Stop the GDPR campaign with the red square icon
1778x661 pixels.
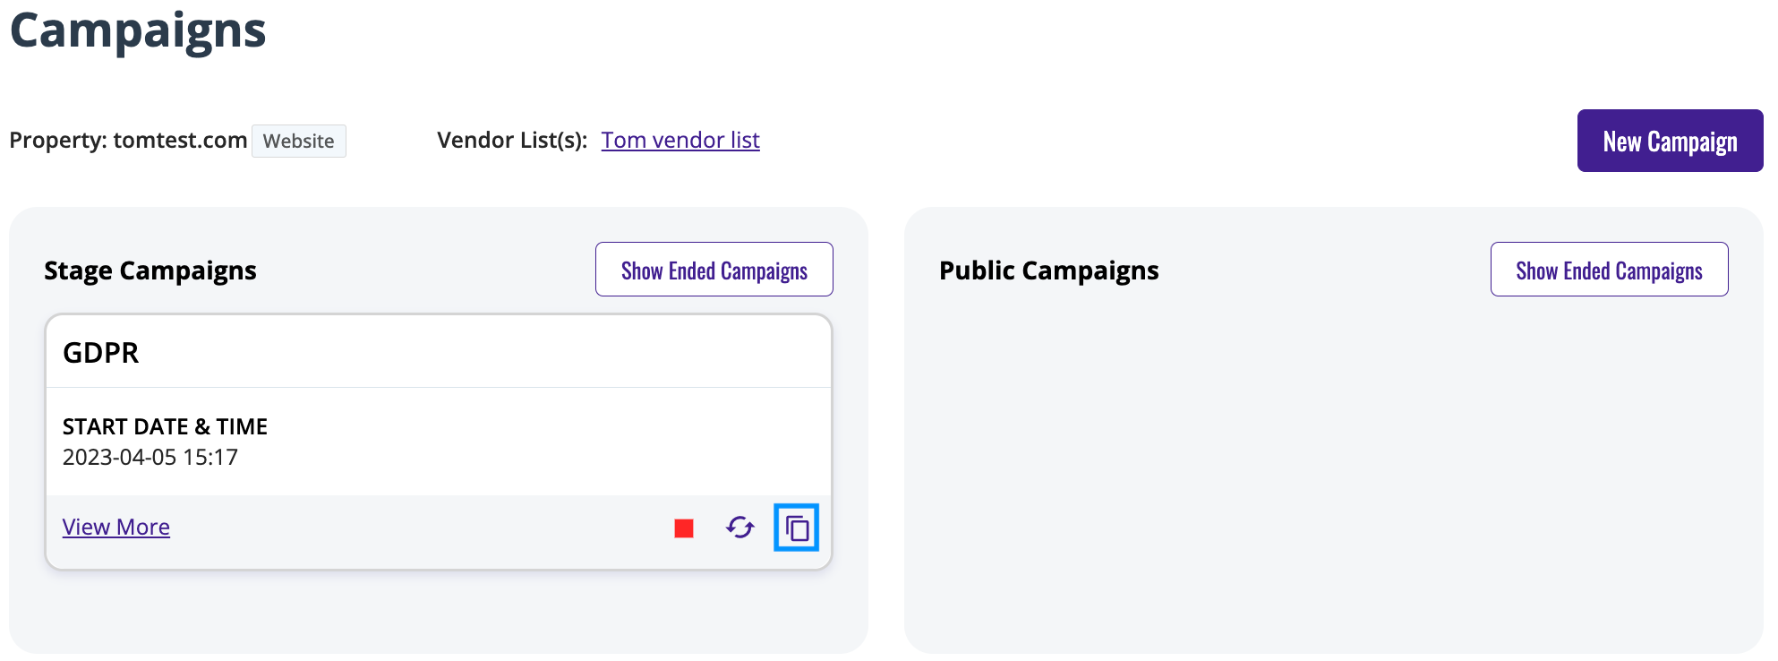[684, 528]
